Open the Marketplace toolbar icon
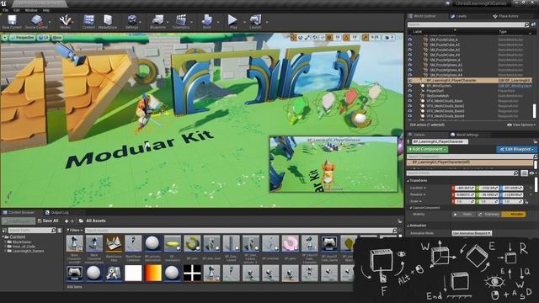 108,21
